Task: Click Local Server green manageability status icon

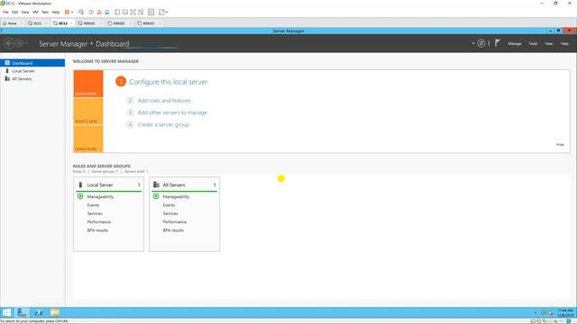Action: tap(80, 196)
